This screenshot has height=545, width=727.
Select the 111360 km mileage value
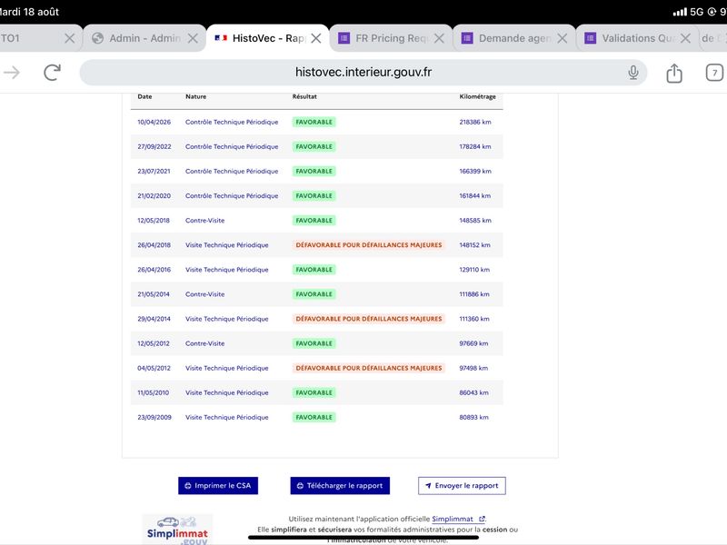[474, 319]
